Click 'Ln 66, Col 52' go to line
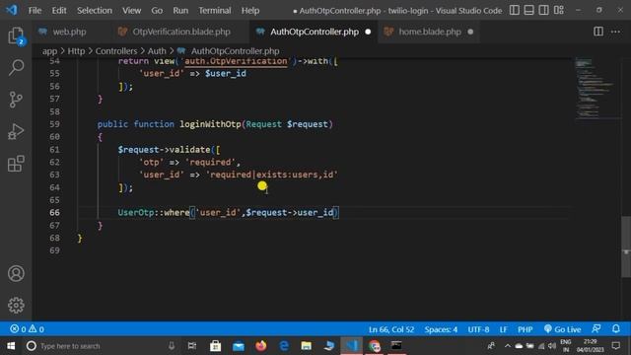The height and width of the screenshot is (355, 631). (x=391, y=329)
